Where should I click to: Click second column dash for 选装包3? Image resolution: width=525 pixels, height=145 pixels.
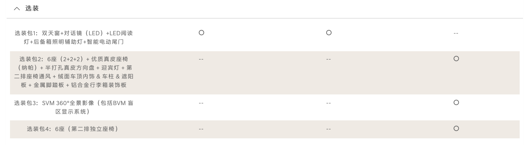tap(329, 103)
